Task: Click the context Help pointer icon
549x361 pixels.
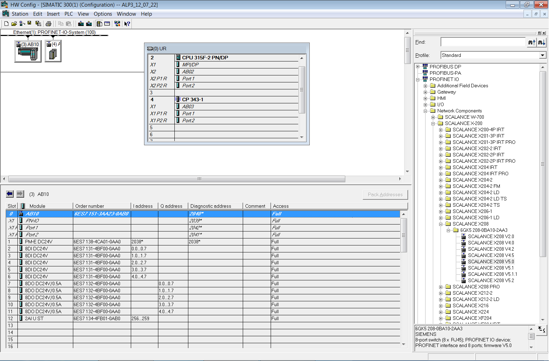Action: [127, 24]
